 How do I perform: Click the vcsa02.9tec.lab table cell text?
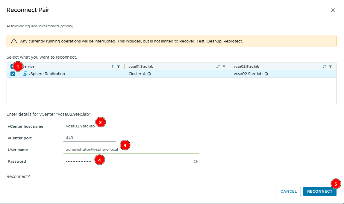pos(248,74)
